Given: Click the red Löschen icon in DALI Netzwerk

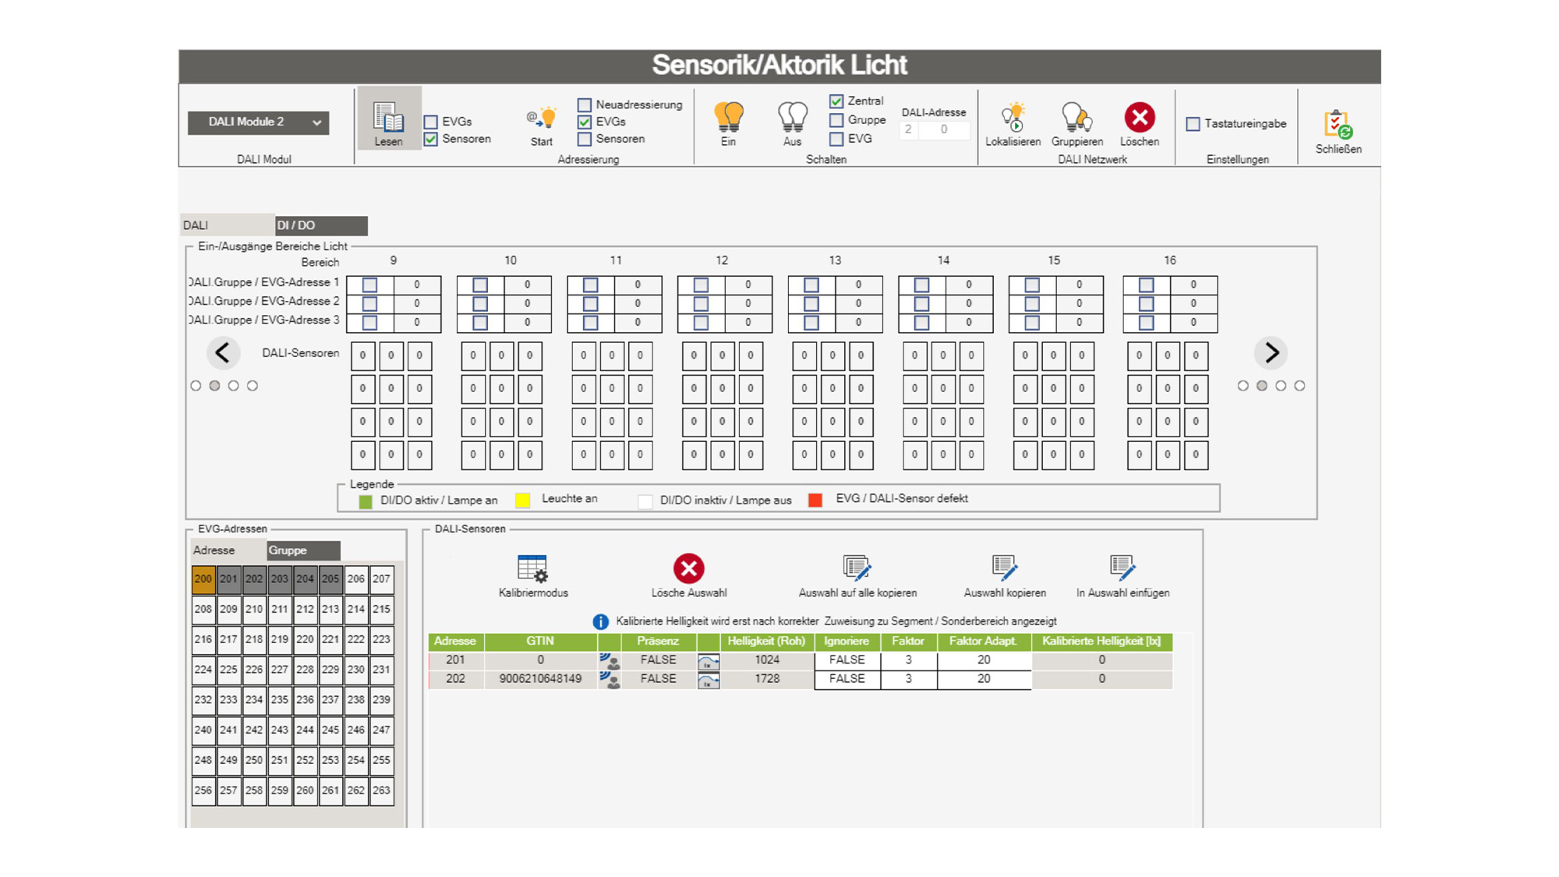Looking at the screenshot, I should (x=1140, y=118).
